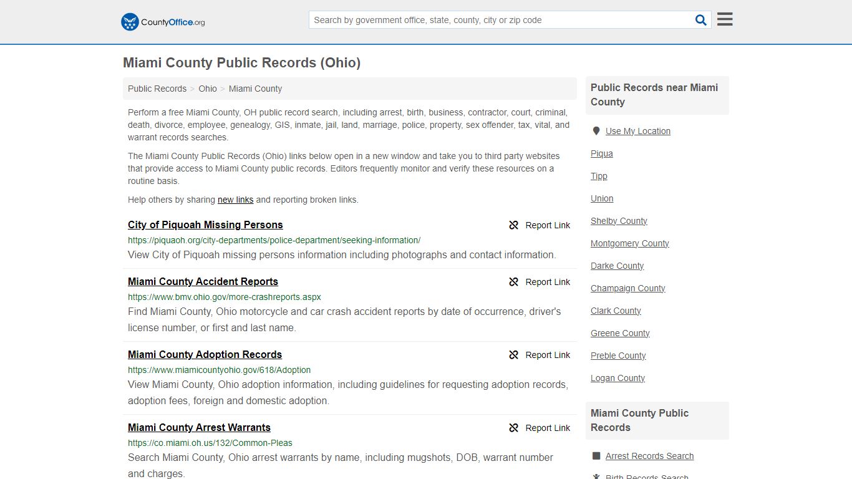Open the piquaoh.org seeking-information URL

pyautogui.click(x=274, y=240)
